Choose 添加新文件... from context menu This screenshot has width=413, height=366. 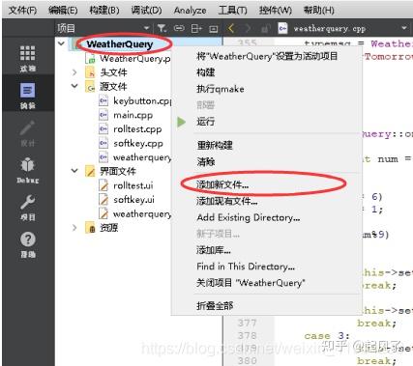222,184
